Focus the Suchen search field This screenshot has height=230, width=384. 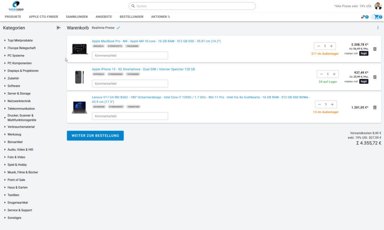(192, 6)
